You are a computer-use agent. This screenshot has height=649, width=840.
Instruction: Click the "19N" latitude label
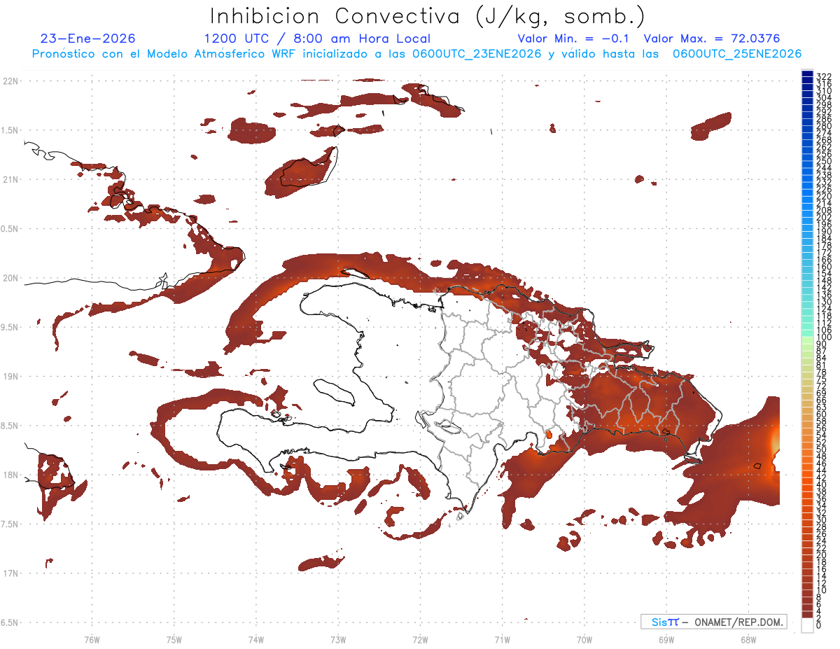coord(10,376)
